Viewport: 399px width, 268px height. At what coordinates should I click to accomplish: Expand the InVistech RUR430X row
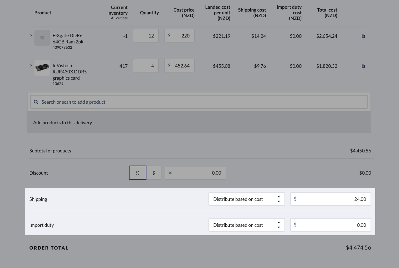(31, 66)
